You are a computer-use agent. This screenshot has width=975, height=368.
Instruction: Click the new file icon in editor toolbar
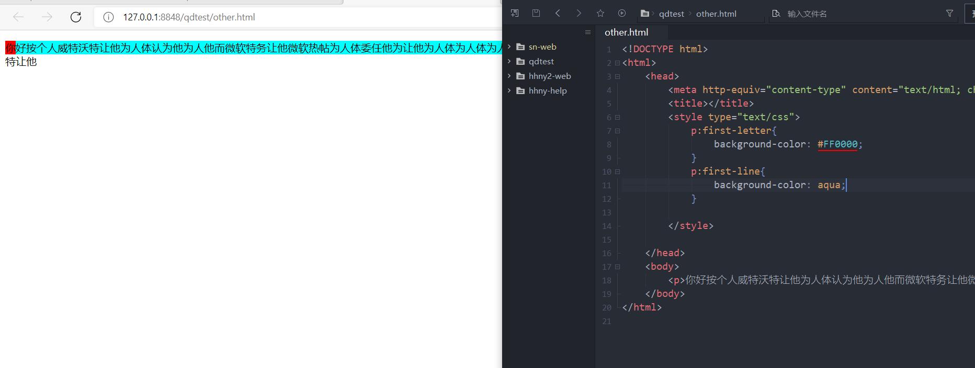[515, 13]
